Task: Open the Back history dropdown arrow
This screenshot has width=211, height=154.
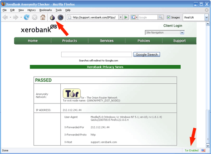Action: coord(10,17)
